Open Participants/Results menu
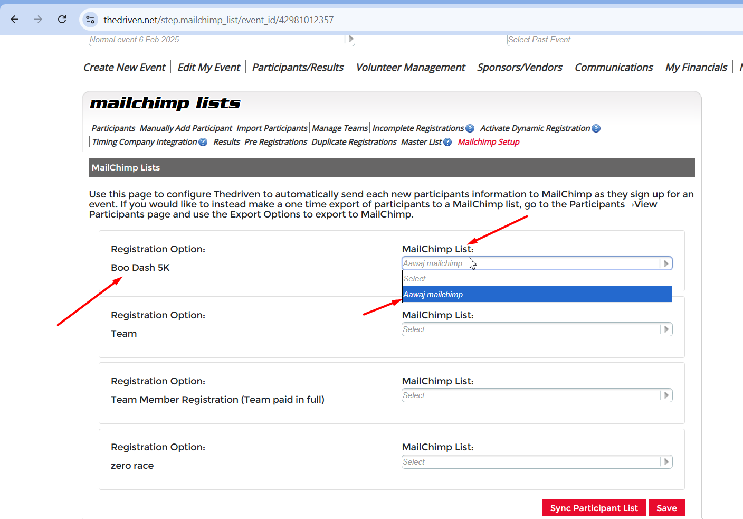The height and width of the screenshot is (519, 743). (x=298, y=67)
